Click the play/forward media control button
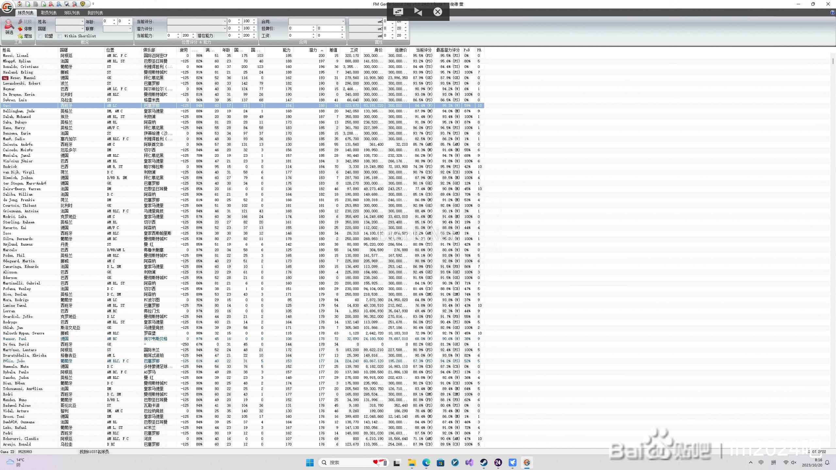Screen dimensions: 836x470 [x=417, y=11]
